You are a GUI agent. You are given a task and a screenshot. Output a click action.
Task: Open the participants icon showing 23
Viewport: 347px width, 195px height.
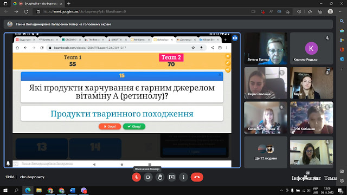click(307, 174)
